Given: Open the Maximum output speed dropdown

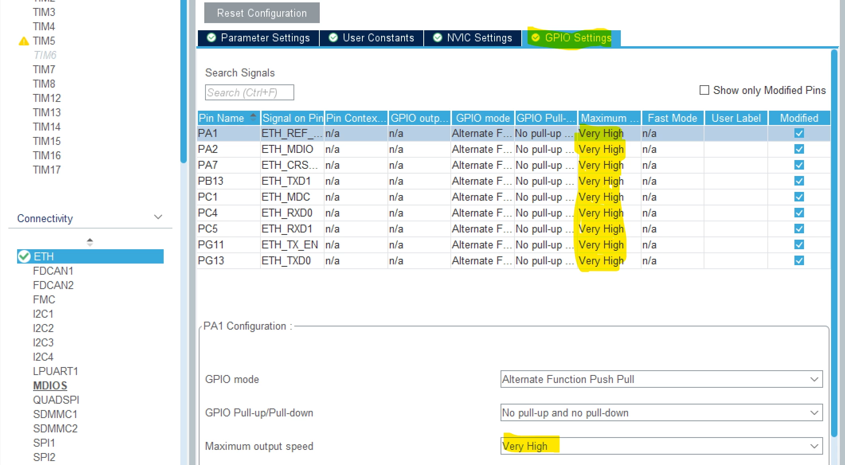Looking at the screenshot, I should pyautogui.click(x=661, y=446).
